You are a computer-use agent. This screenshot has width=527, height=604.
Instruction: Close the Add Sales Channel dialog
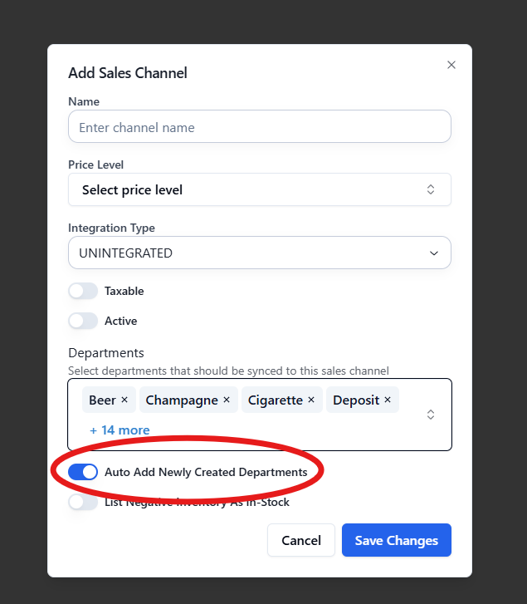click(451, 65)
